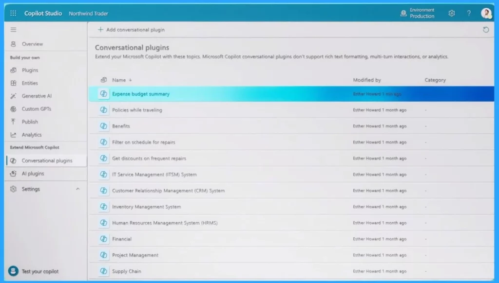Open Supply Chain plugin

pos(126,271)
